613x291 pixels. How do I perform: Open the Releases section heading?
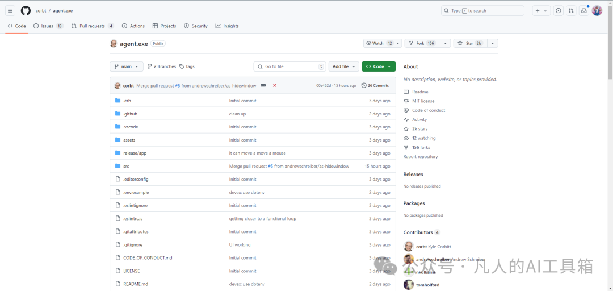[413, 174]
